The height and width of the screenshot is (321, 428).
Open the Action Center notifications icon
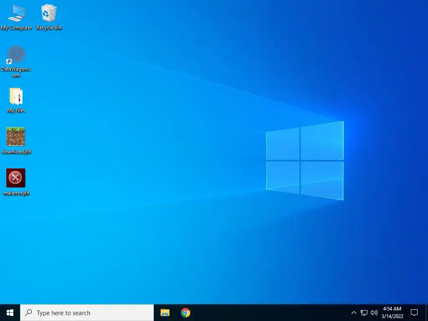(x=414, y=313)
